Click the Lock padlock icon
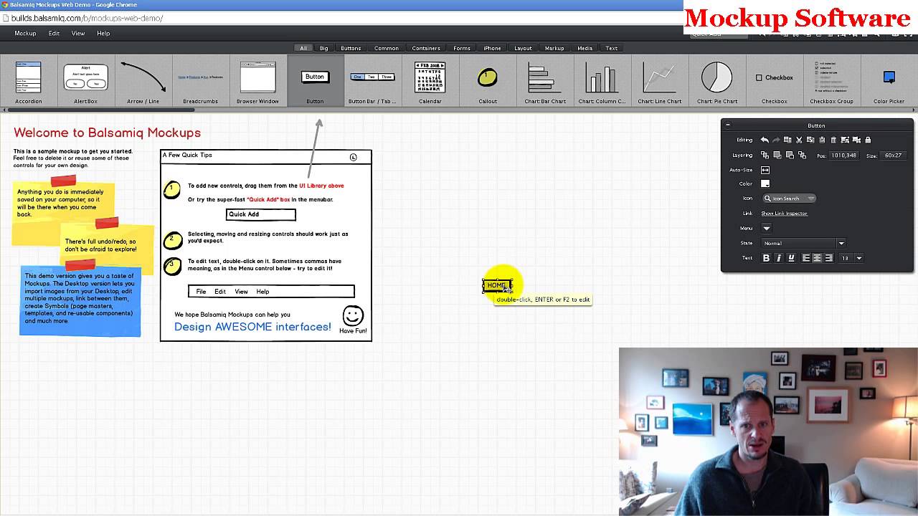This screenshot has width=918, height=516. pyautogui.click(x=868, y=140)
